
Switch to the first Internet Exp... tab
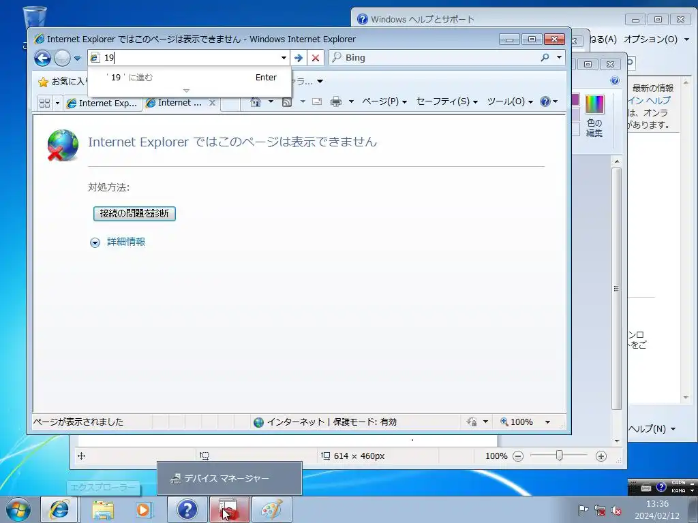[x=102, y=104]
